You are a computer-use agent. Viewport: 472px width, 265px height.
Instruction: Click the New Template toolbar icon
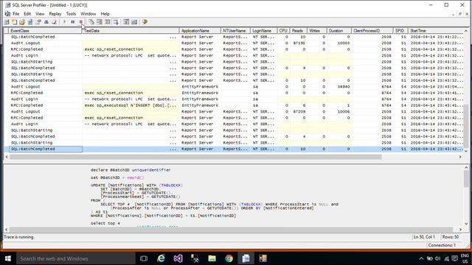[14, 22]
